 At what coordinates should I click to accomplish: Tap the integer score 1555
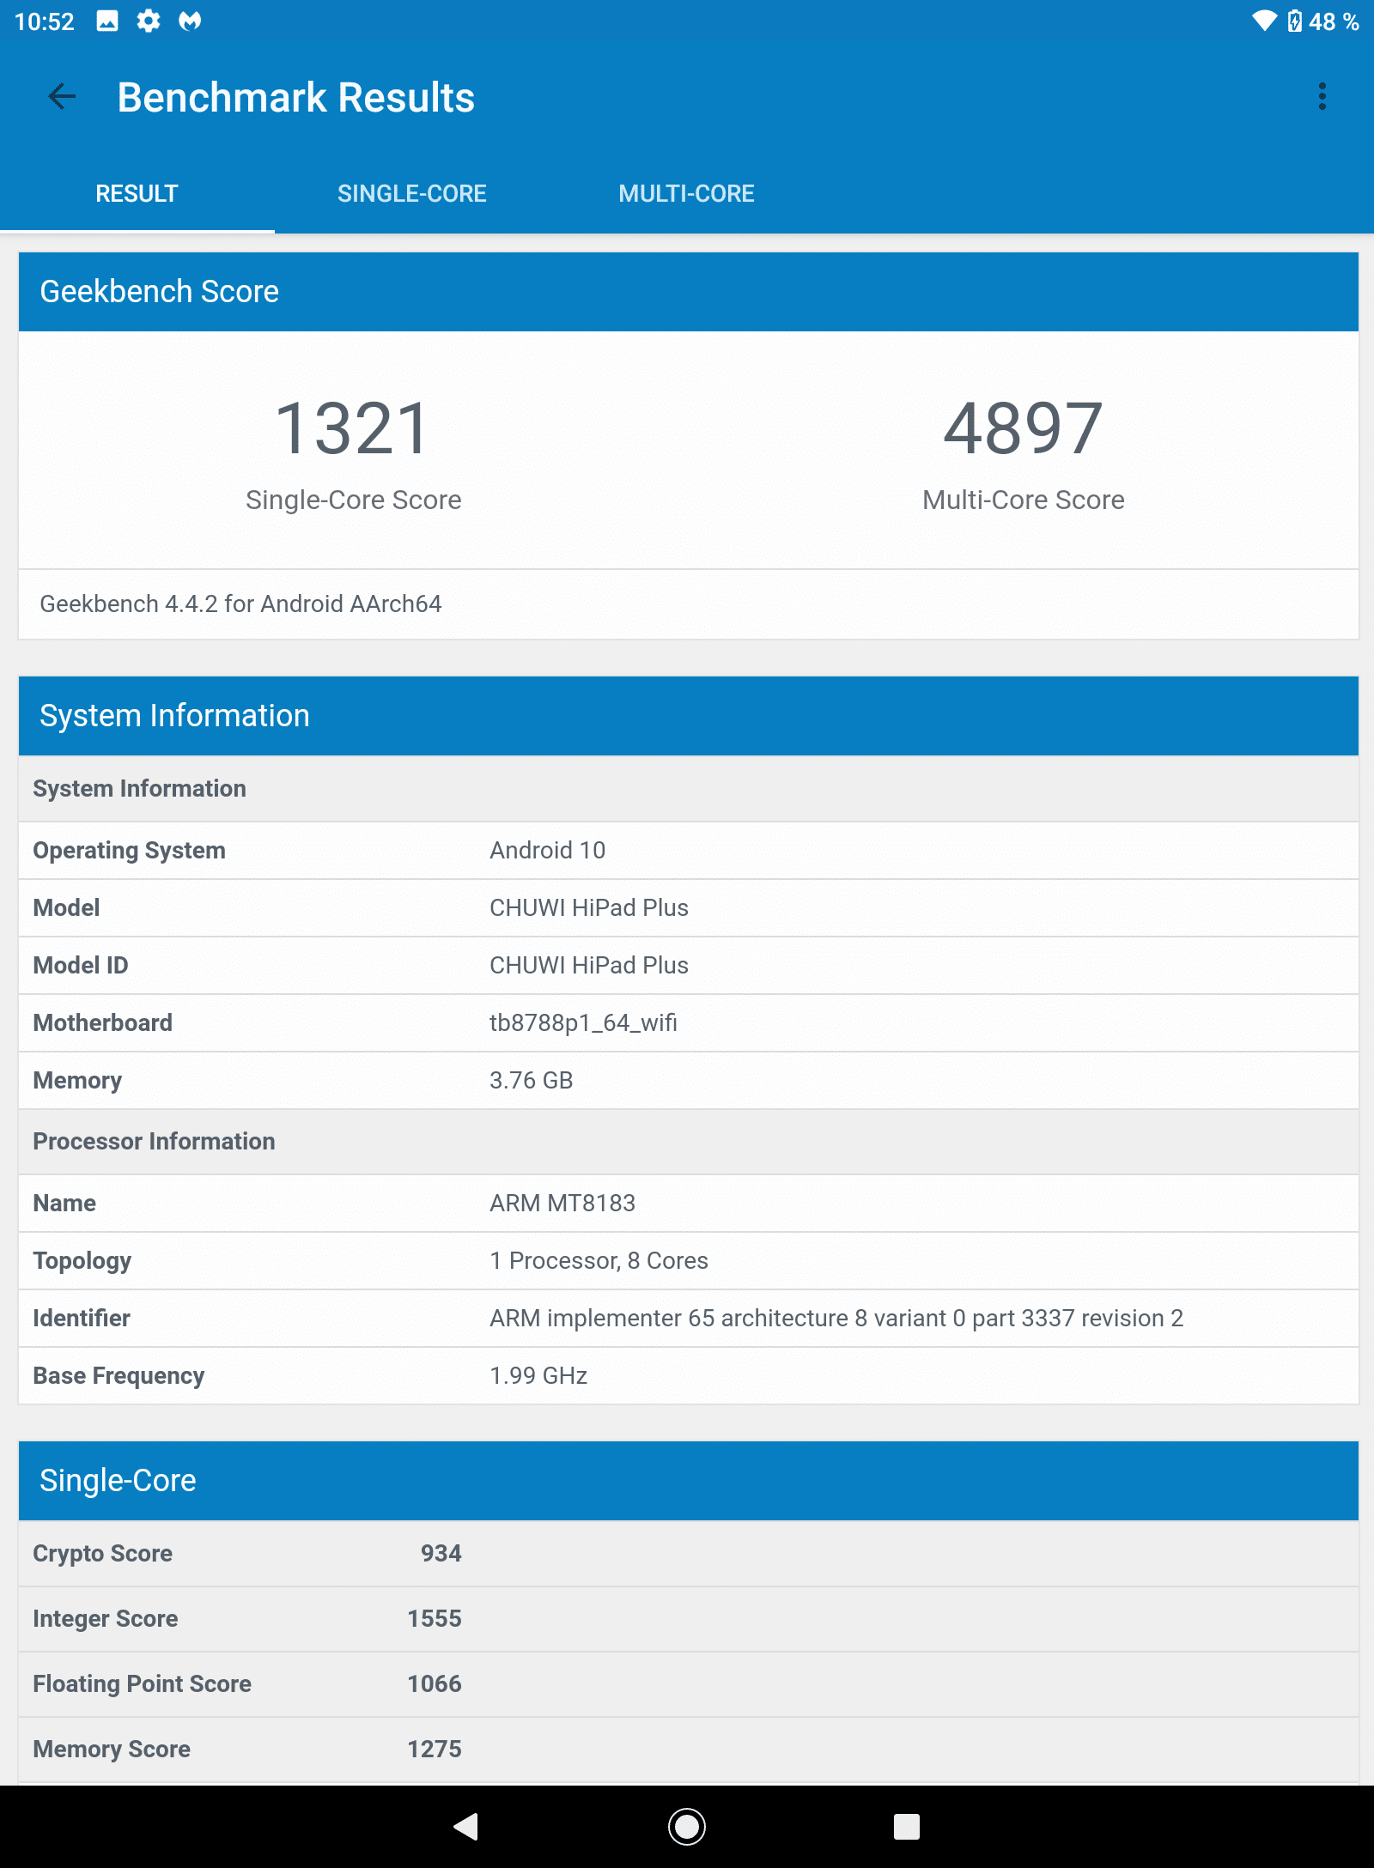[435, 1619]
